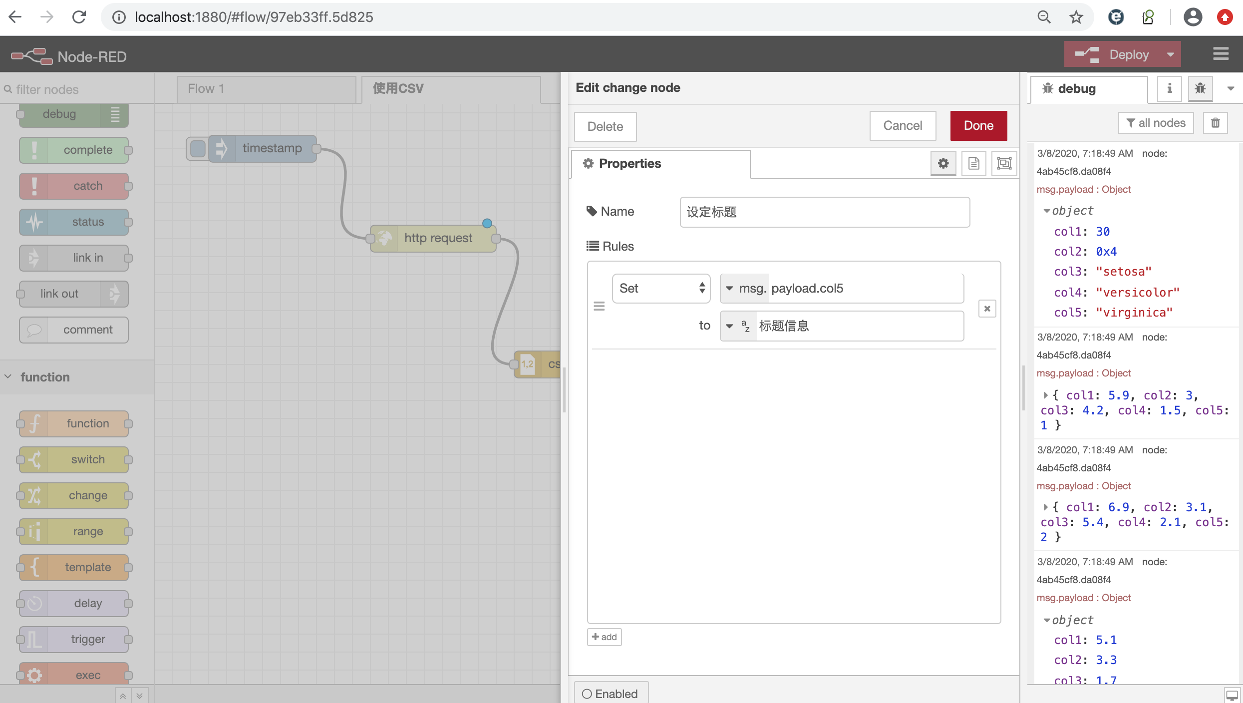
Task: Switch to the Flow 1 tab
Action: [205, 88]
